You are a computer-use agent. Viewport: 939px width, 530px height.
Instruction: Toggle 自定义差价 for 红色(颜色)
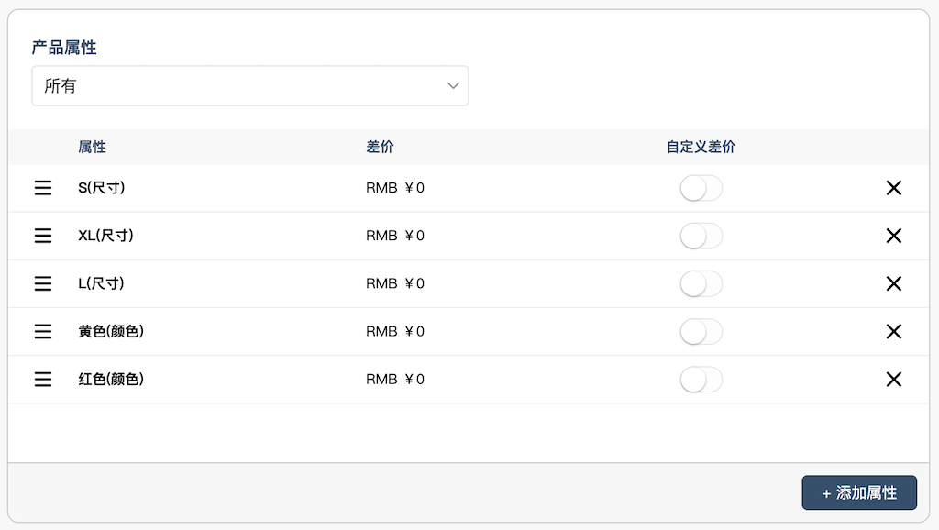701,379
